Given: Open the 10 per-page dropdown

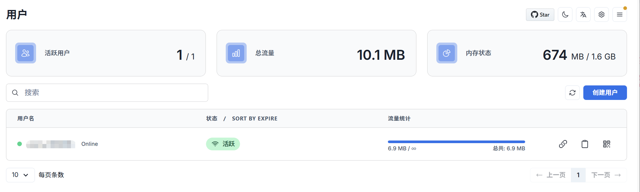Looking at the screenshot, I should pos(20,175).
